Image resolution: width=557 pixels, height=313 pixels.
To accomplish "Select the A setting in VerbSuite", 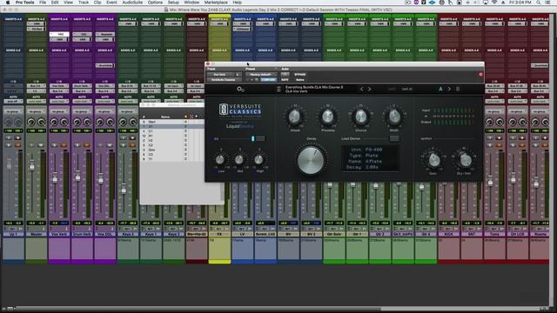I will pos(440,89).
